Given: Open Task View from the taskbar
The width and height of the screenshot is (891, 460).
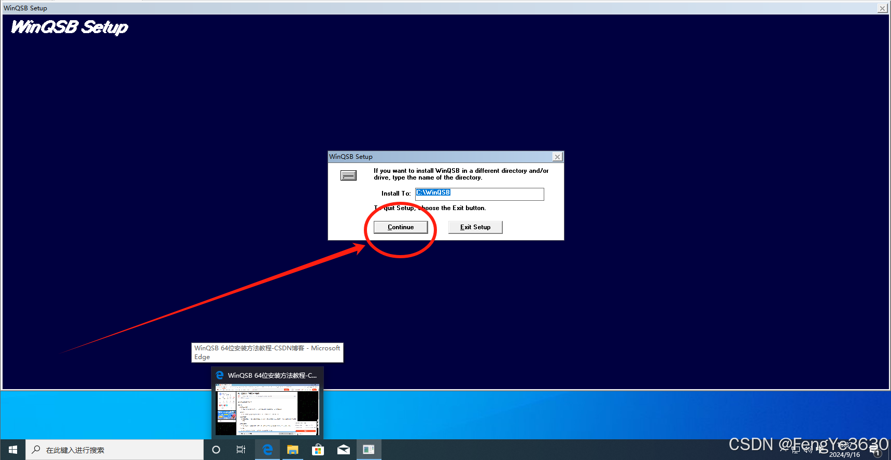Looking at the screenshot, I should pos(241,450).
